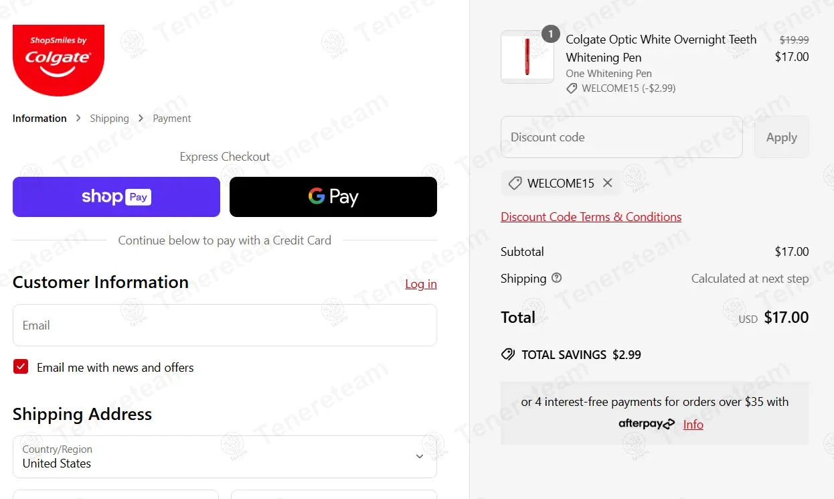Open the Country/Region dropdown
This screenshot has width=834, height=499.
click(224, 457)
